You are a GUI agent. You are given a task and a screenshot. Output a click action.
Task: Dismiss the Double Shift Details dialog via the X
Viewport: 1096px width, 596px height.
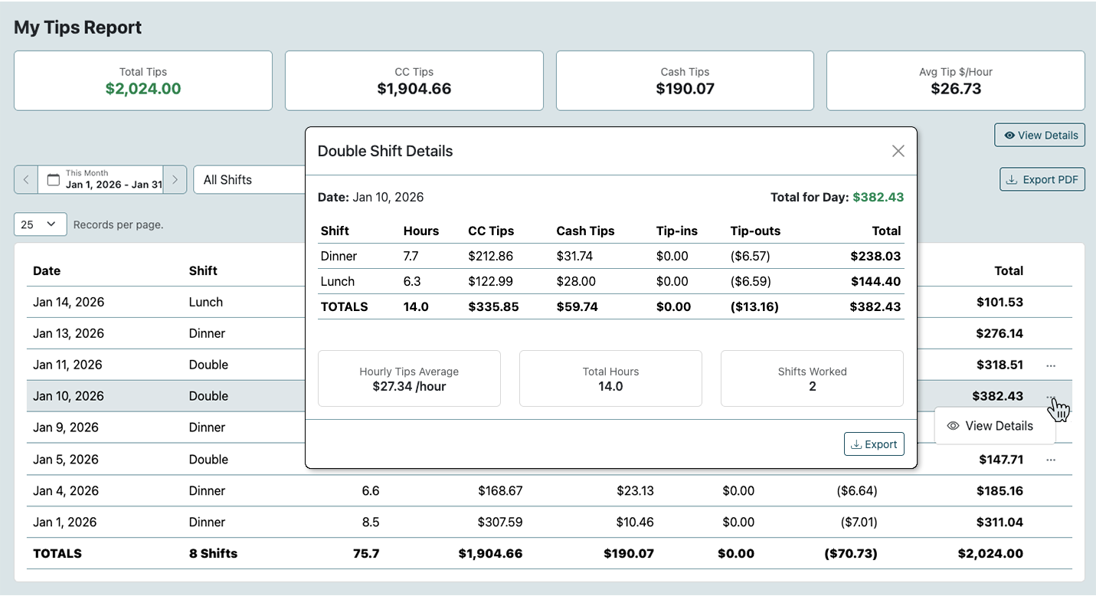[x=898, y=151]
